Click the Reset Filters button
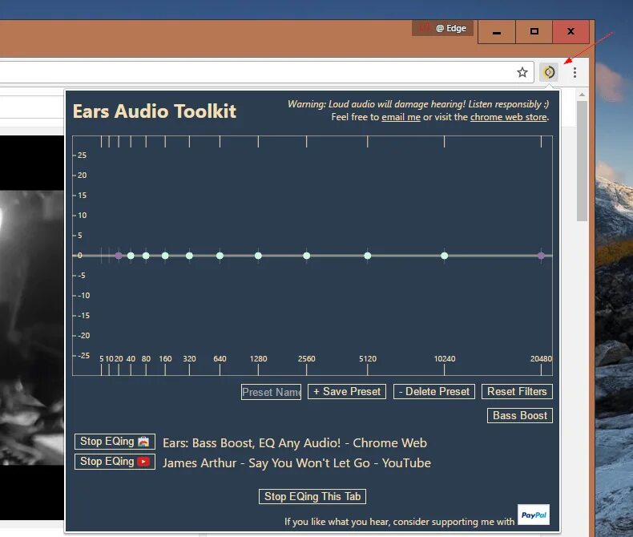Screen dimensions: 633x537 coord(517,392)
